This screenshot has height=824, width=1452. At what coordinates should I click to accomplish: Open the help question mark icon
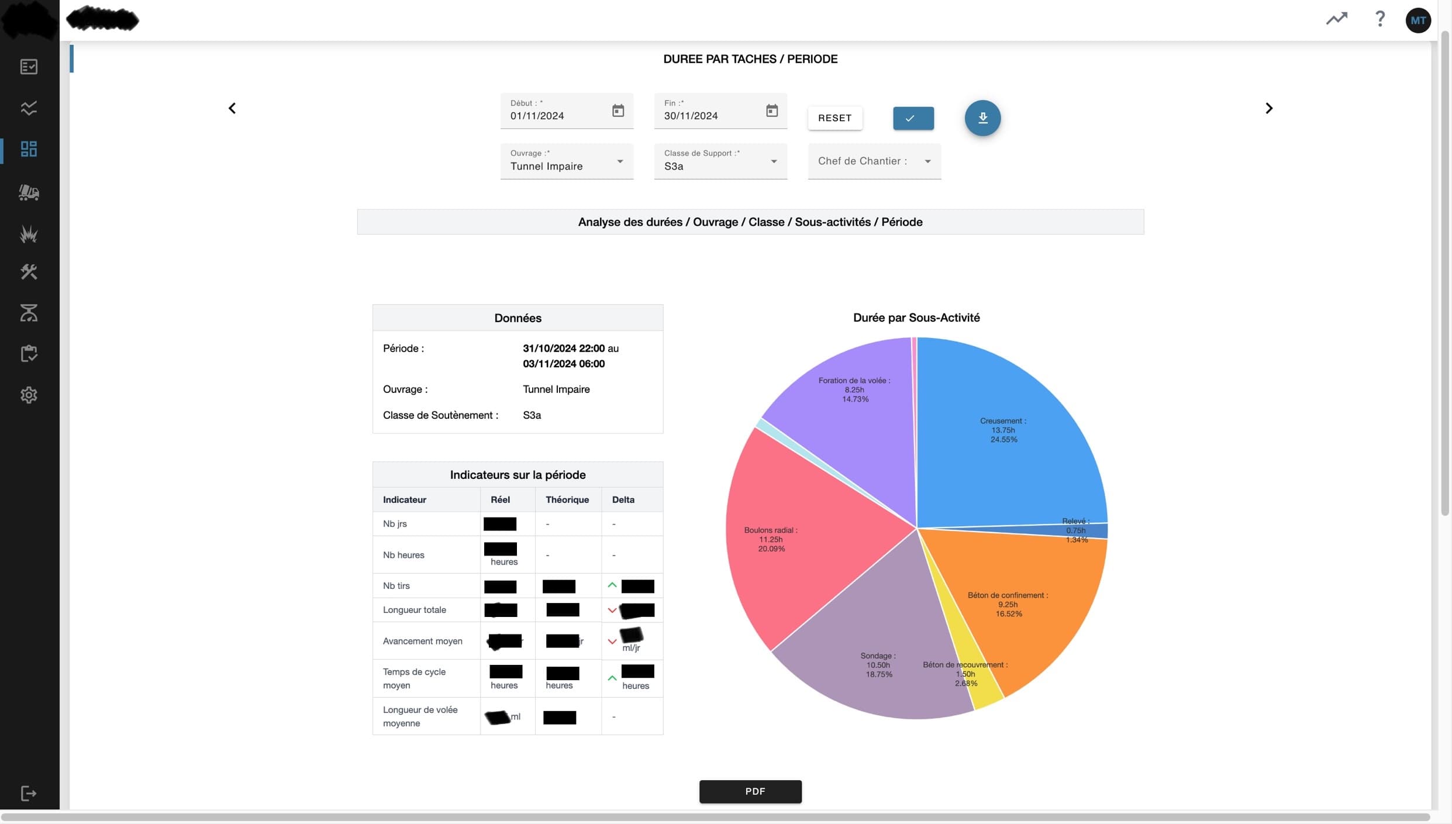1379,19
